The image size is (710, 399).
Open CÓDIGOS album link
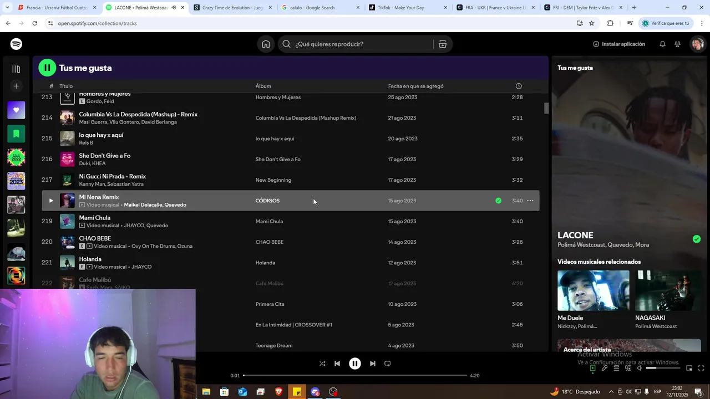pos(267,201)
